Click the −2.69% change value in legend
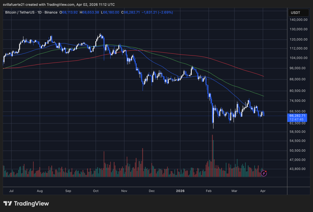The height and width of the screenshot is (212, 313). 165,12
